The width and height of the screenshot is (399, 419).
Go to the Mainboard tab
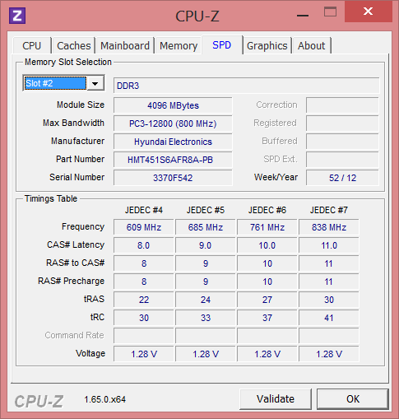(x=125, y=45)
